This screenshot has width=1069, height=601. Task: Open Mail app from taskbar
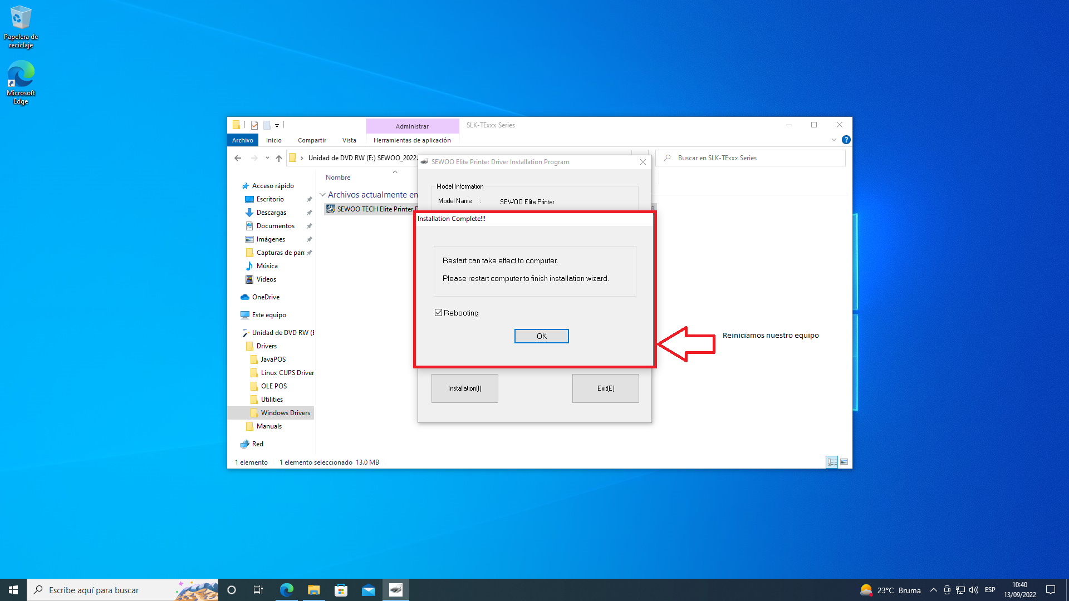(x=369, y=590)
